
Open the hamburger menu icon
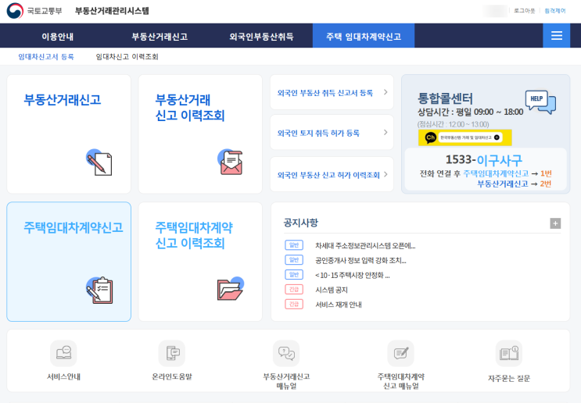click(556, 36)
